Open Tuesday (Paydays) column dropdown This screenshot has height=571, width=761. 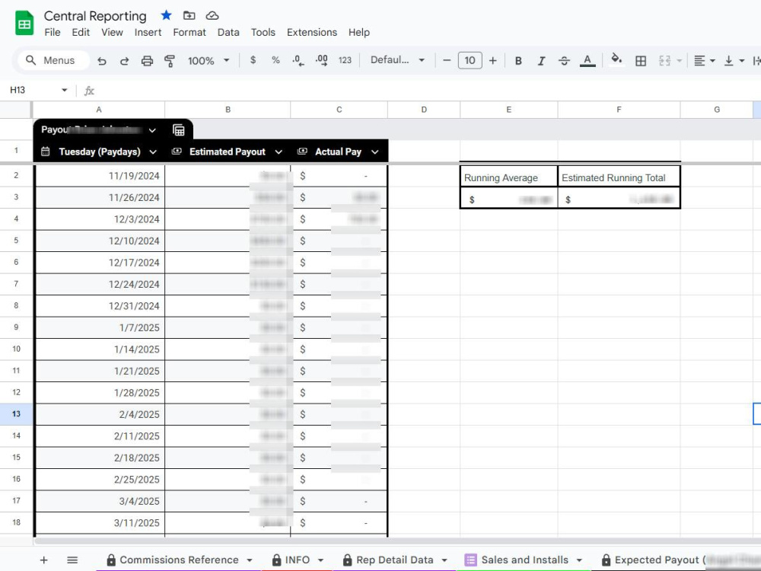(153, 152)
